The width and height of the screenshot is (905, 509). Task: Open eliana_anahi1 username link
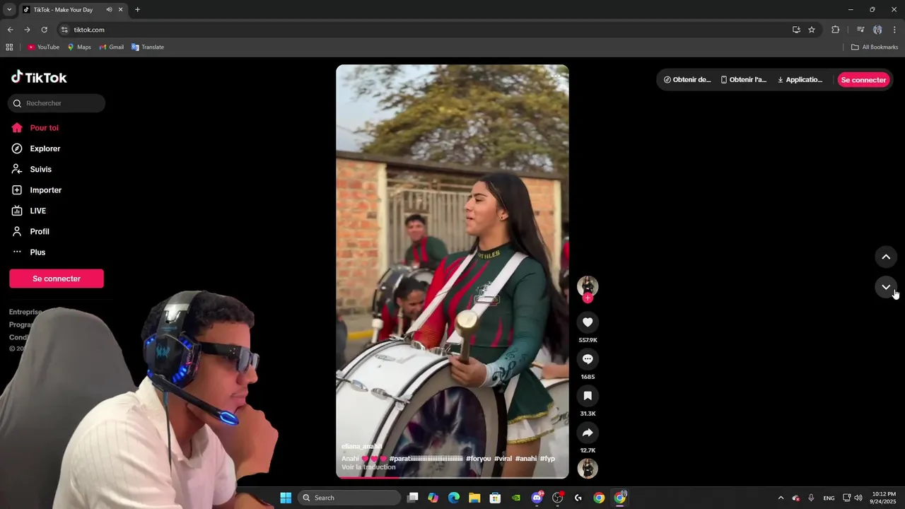(362, 447)
